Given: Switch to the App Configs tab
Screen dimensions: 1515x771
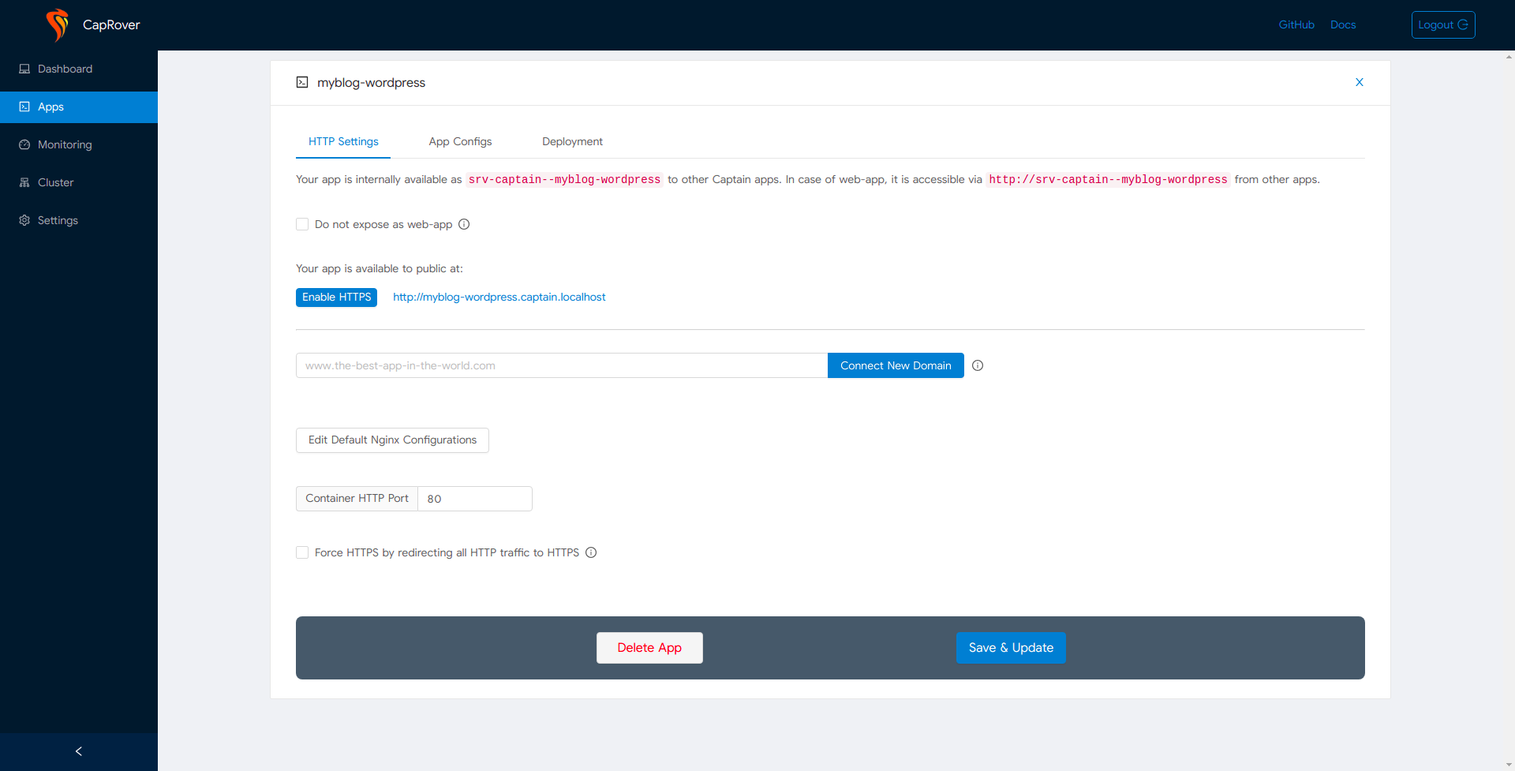Looking at the screenshot, I should click(460, 141).
